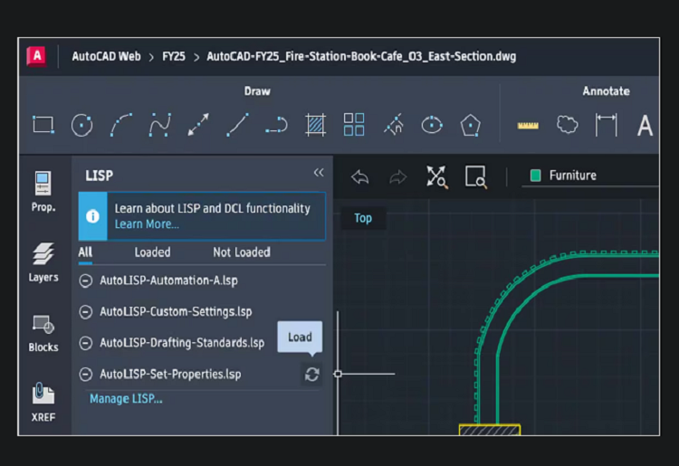679x466 pixels.
Task: Select the Rectangle draw tool
Action: click(43, 125)
